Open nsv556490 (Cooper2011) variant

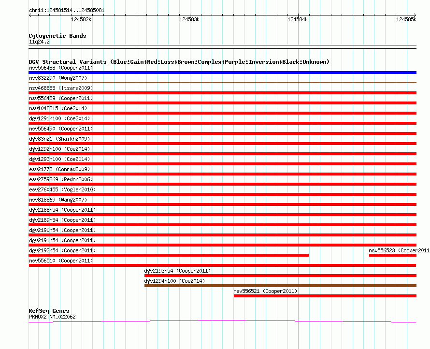[61, 129]
